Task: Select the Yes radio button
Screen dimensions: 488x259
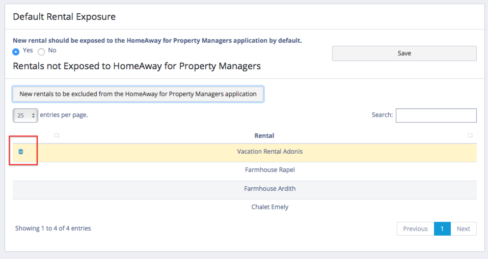Action: (16, 51)
